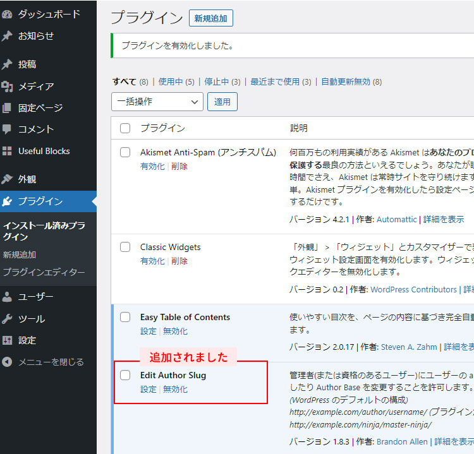The height and width of the screenshot is (454, 474).
Task: Click the Useful Blocks grid icon
Action: point(7,151)
